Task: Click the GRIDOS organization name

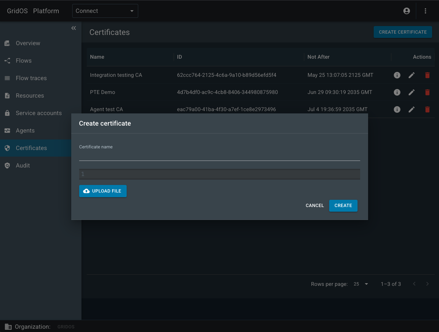Action: tap(66, 327)
